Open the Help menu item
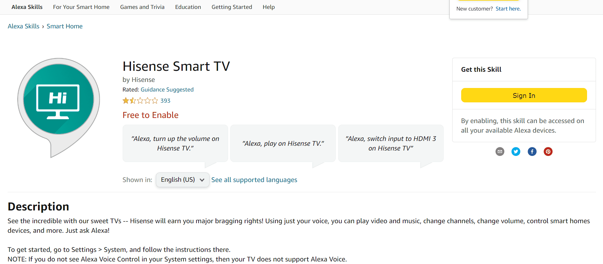The height and width of the screenshot is (264, 603). 269,7
